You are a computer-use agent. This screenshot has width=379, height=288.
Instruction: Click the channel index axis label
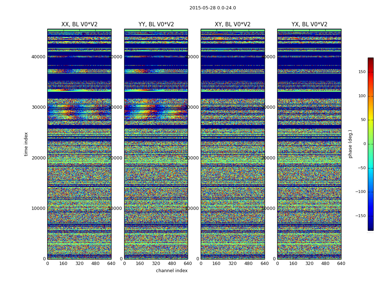pos(171,271)
